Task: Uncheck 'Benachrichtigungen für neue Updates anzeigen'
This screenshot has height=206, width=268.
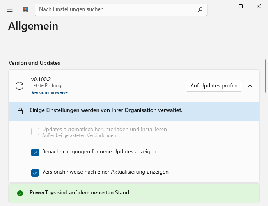Action: pyautogui.click(x=35, y=153)
